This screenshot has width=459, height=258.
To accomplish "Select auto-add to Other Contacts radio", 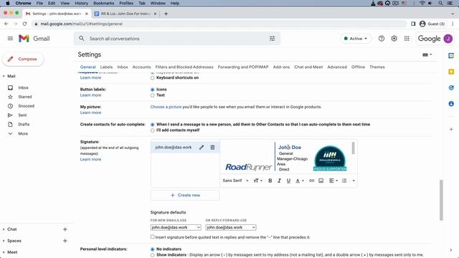I will [x=152, y=125].
